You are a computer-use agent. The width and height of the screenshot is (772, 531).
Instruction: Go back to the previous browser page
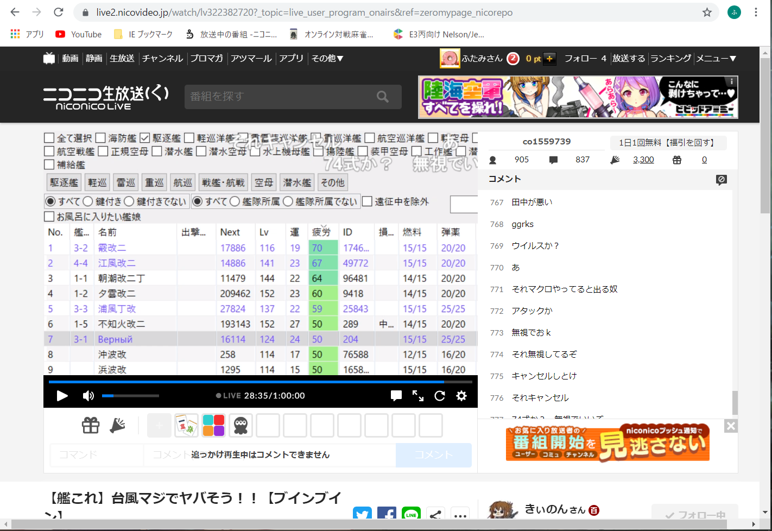pyautogui.click(x=15, y=12)
